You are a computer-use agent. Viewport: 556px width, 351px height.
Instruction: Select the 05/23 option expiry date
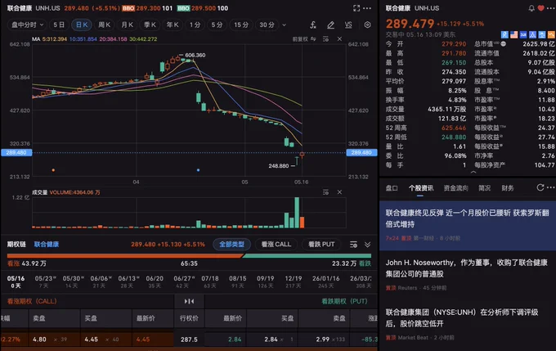[45, 281]
